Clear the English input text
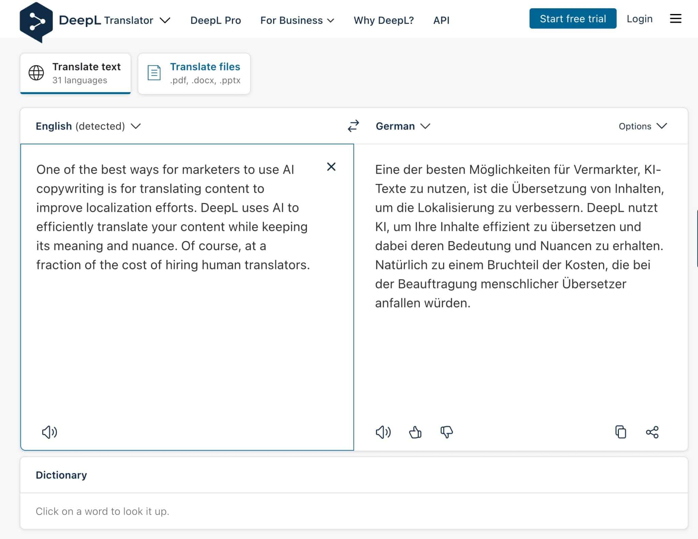Screen dimensions: 698x539 (331, 167)
